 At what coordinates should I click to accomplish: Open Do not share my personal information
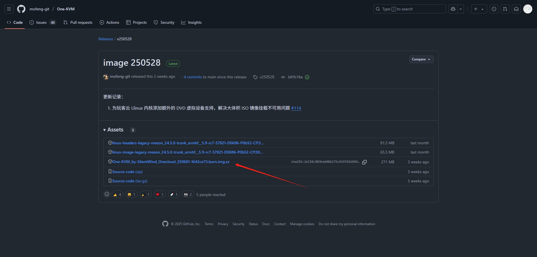347,224
